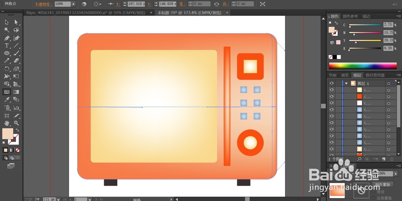This screenshot has height=201, width=402.
Task: Pick the Eyedropper tool
Action: (x=7, y=99)
